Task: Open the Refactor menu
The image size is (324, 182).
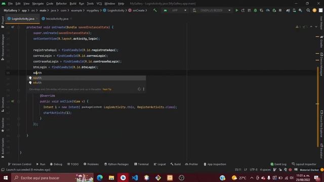Action: (61, 4)
